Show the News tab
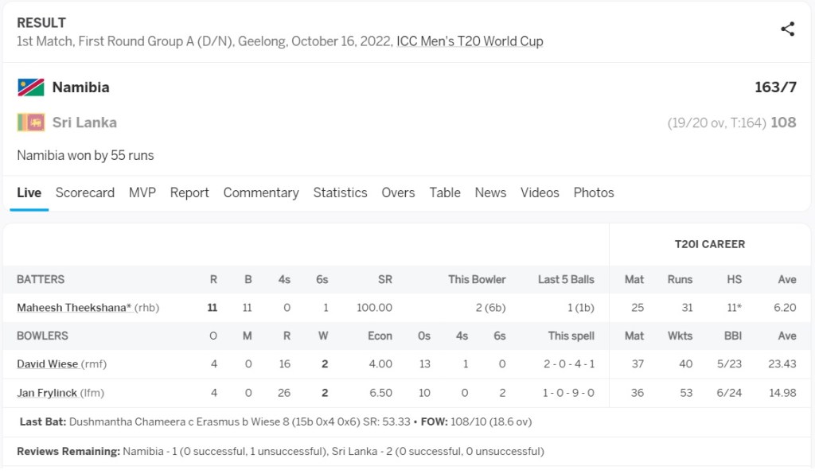The width and height of the screenshot is (815, 474). tap(490, 192)
